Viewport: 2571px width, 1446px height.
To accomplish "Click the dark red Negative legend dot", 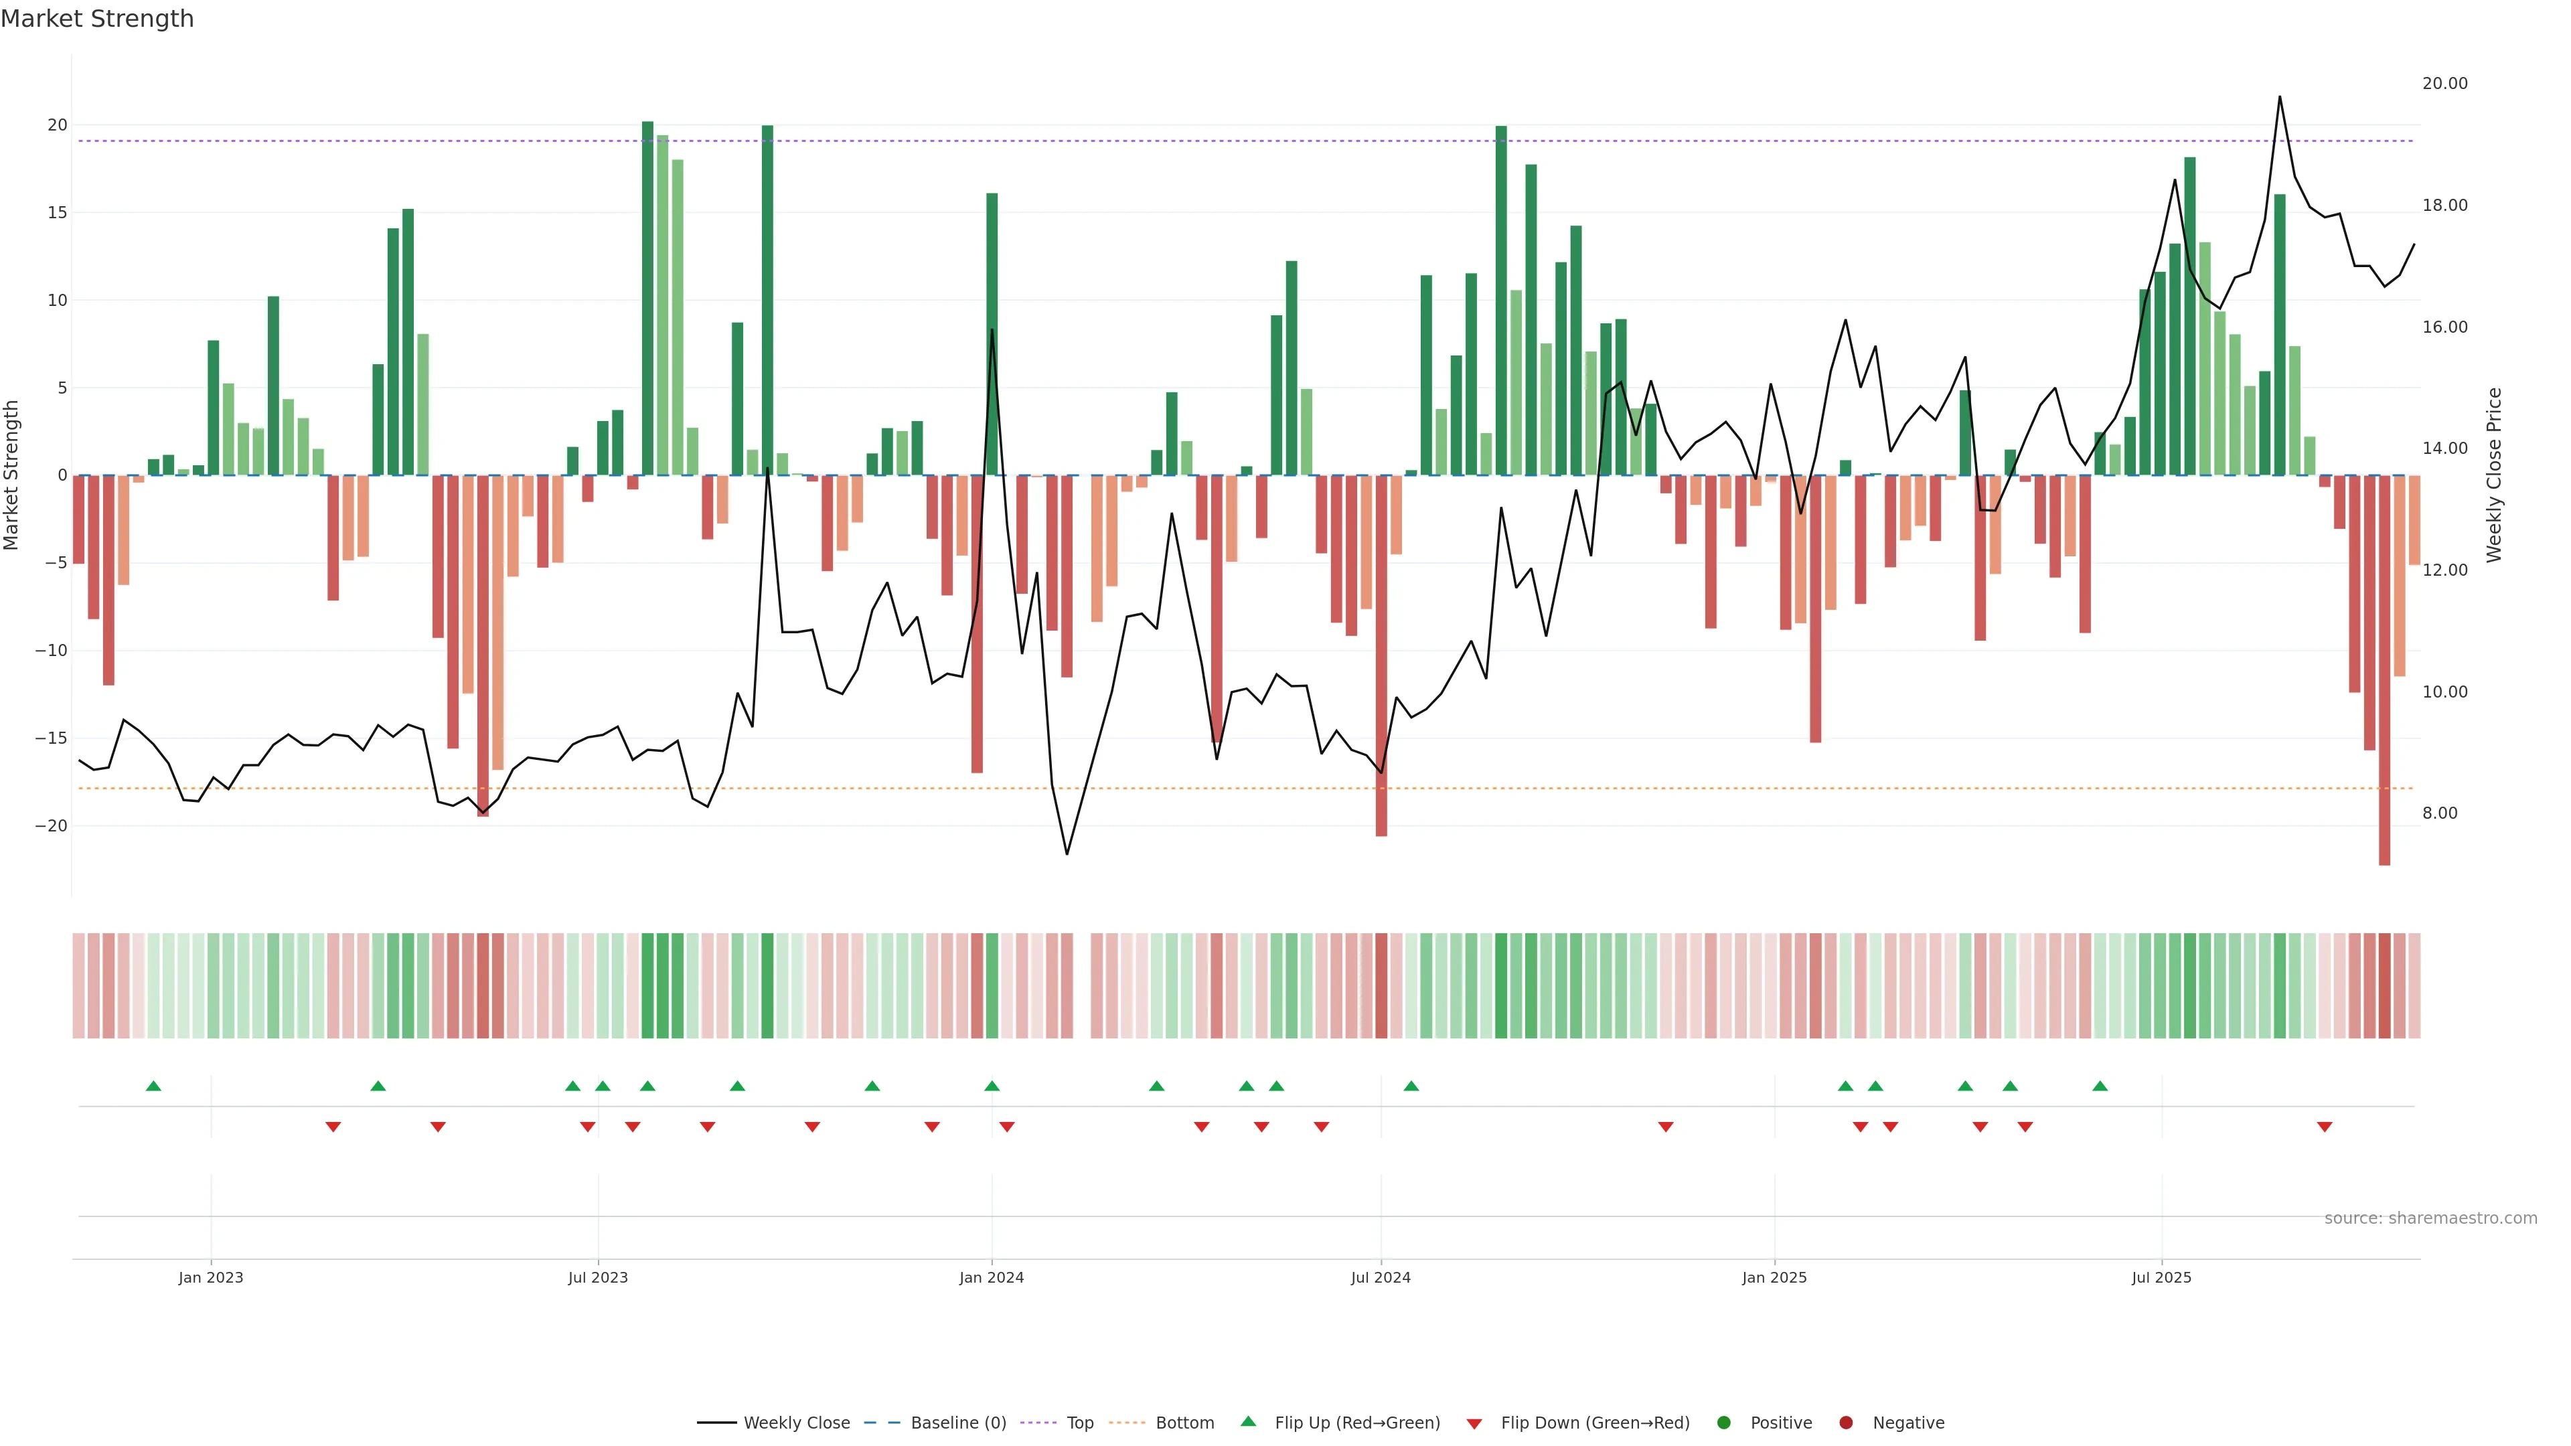I will pyautogui.click(x=1845, y=1422).
